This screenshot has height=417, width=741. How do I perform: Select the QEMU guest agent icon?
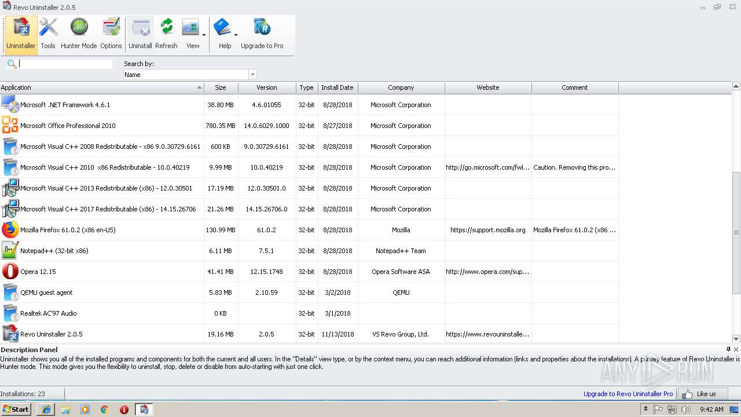coord(10,292)
